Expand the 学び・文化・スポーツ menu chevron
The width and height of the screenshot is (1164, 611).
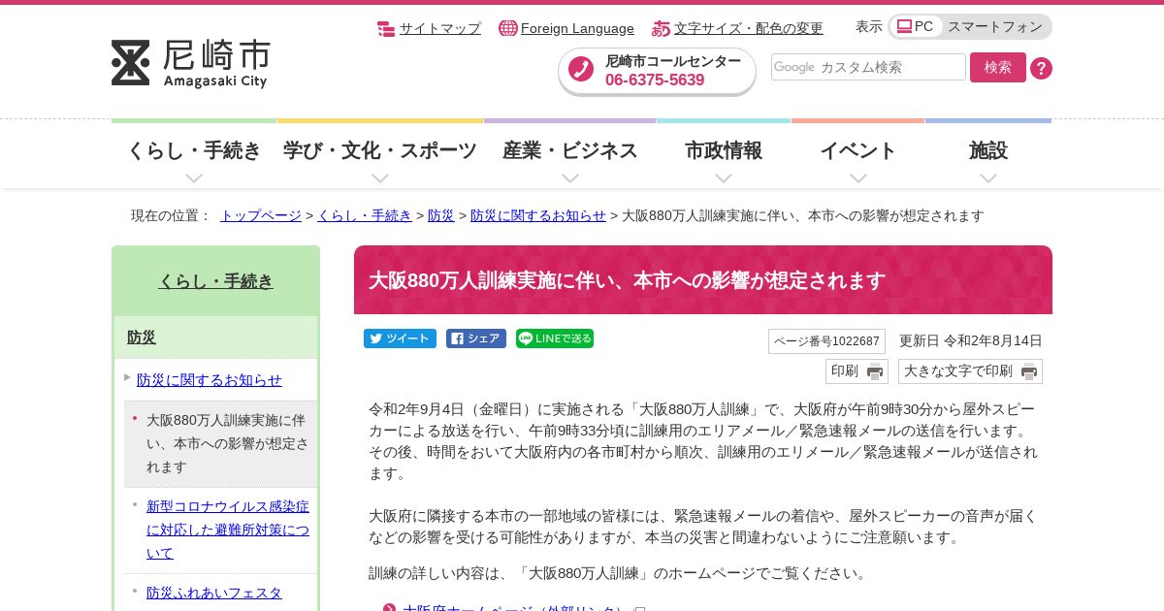point(380,177)
